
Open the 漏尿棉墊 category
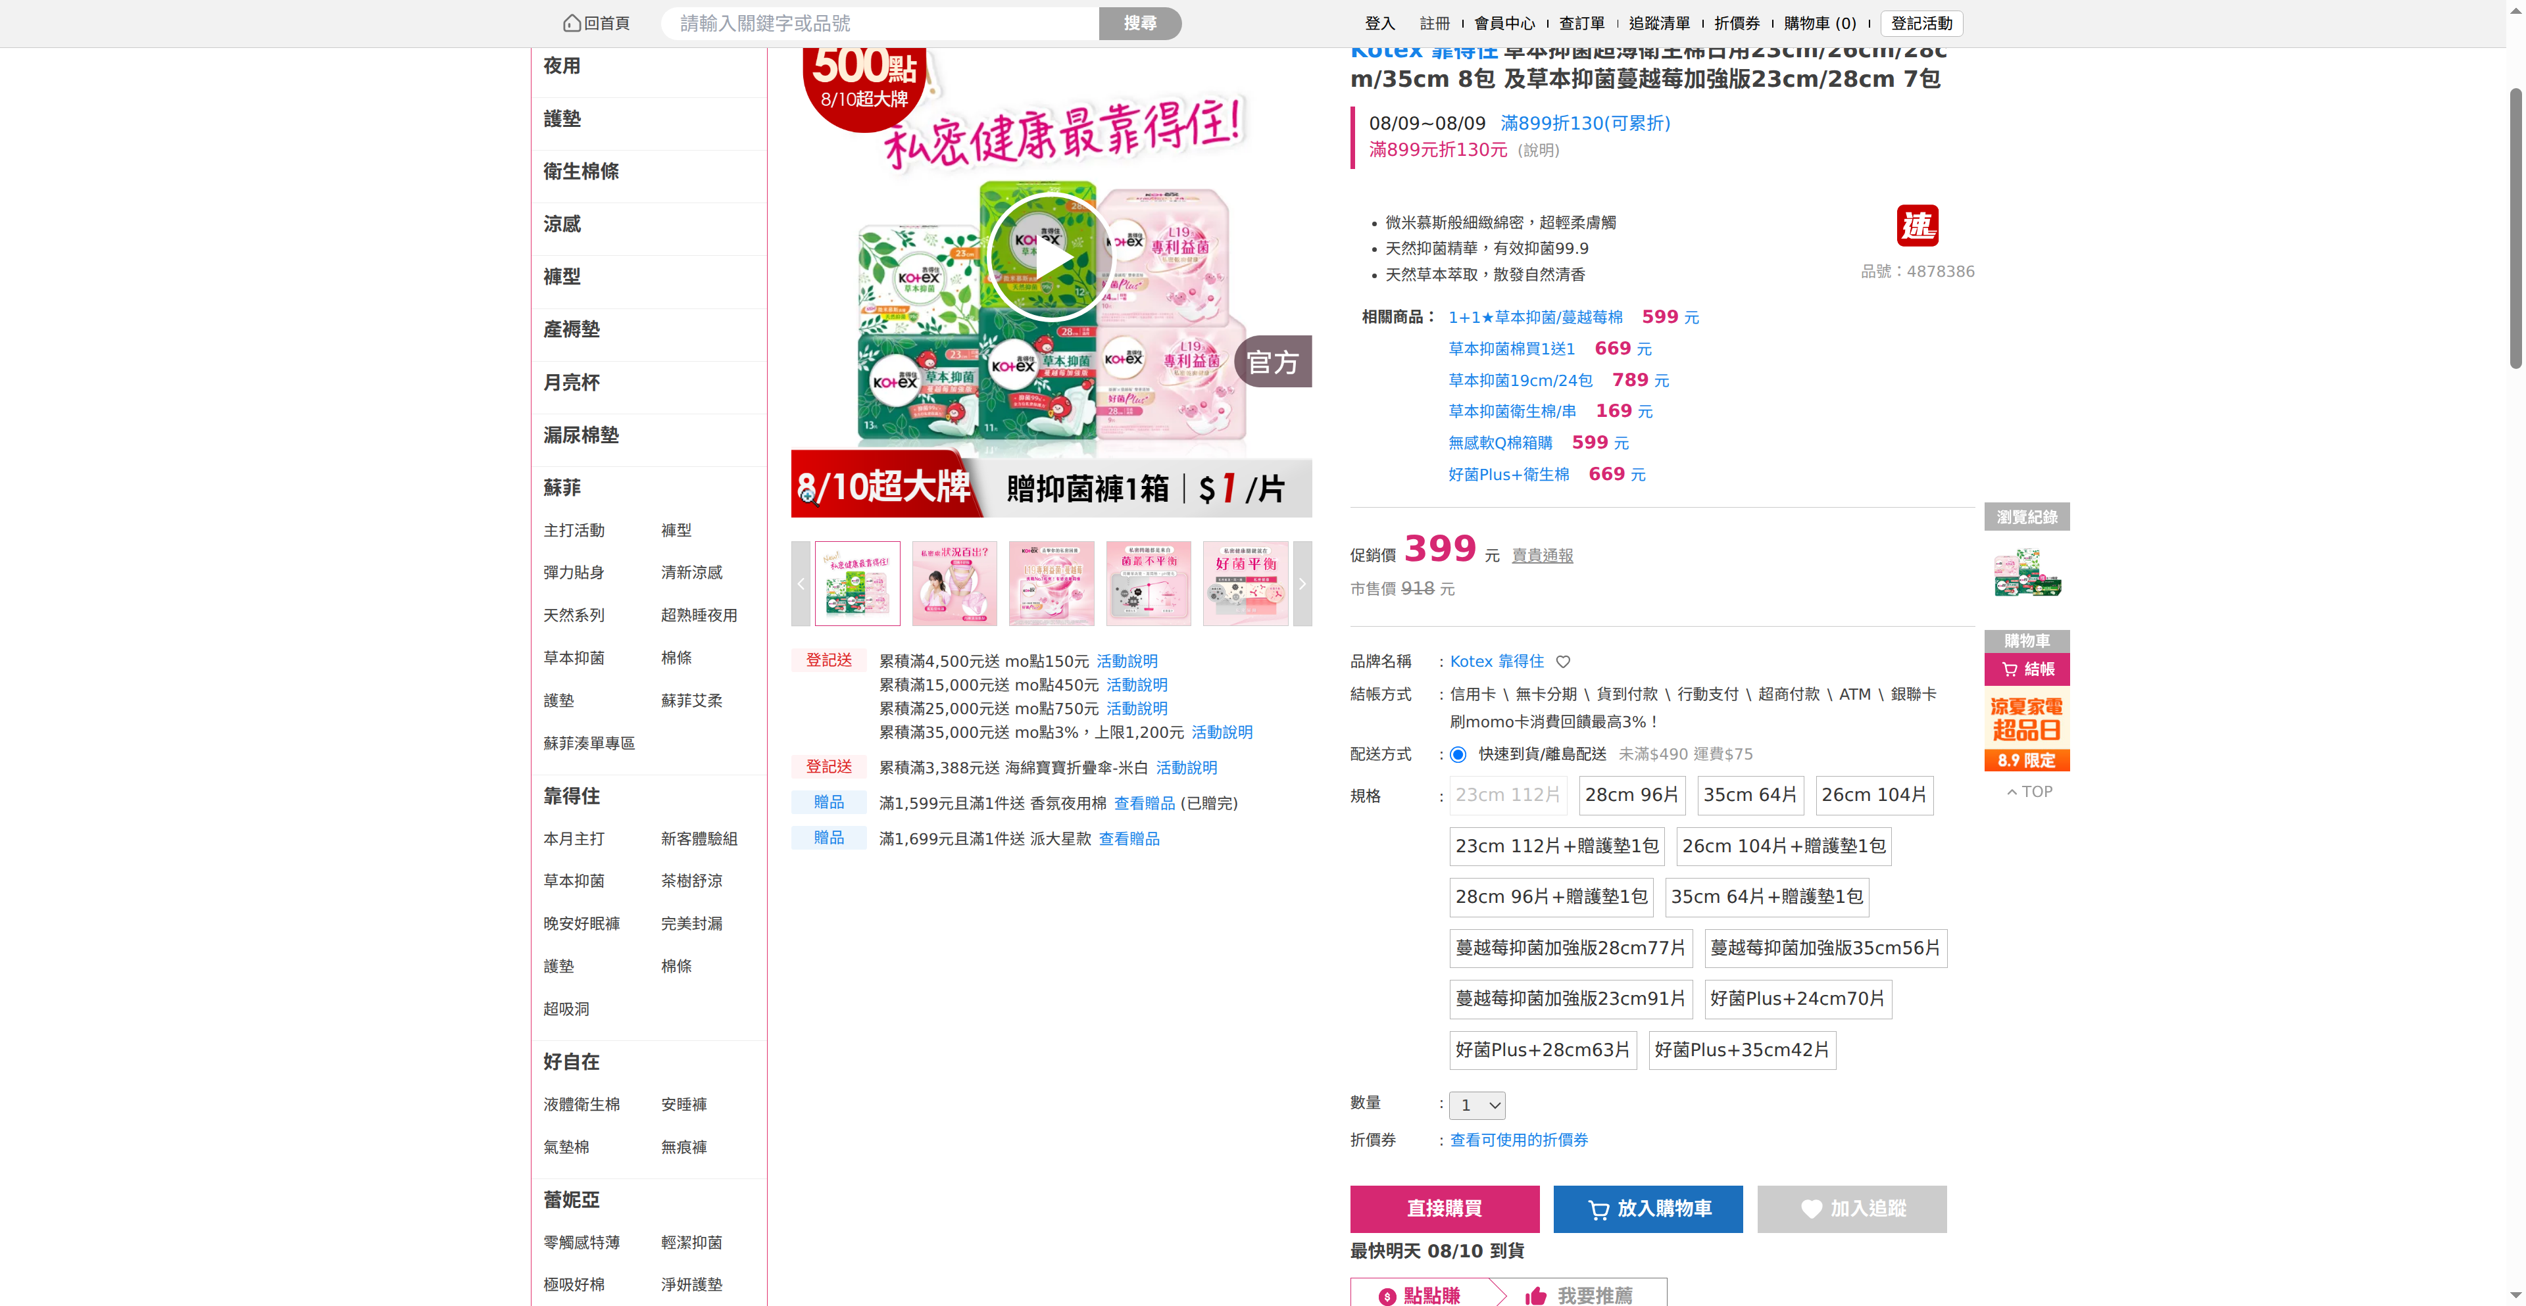580,435
